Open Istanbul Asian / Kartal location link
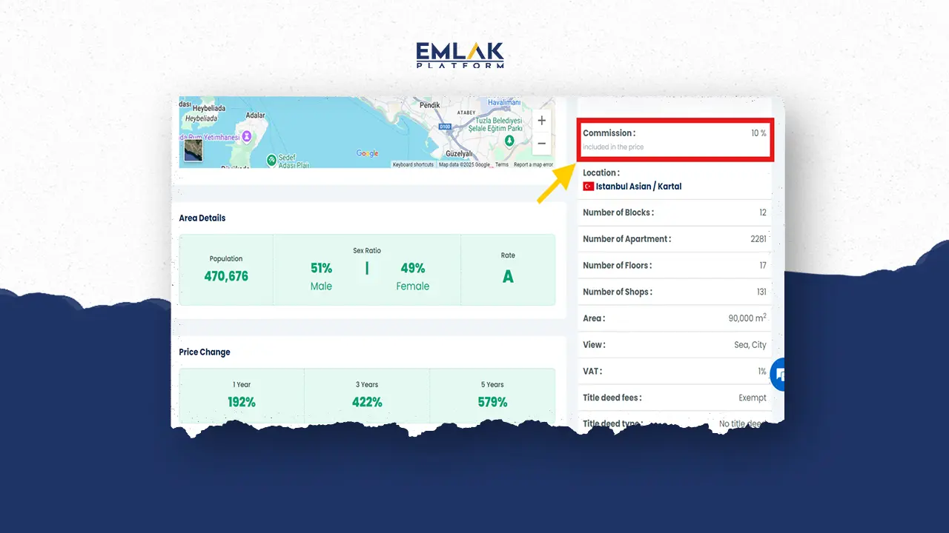Viewport: 949px width, 533px height. pyautogui.click(x=638, y=187)
